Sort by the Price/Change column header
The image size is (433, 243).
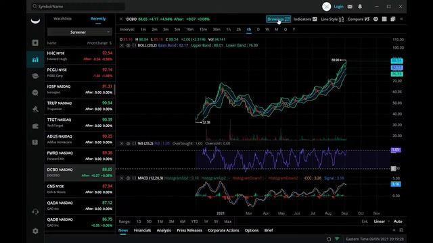coord(99,43)
